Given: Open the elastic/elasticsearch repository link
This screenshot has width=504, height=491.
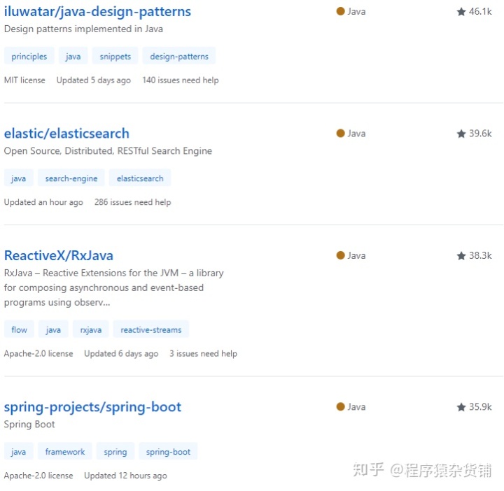Looking at the screenshot, I should click(x=66, y=134).
